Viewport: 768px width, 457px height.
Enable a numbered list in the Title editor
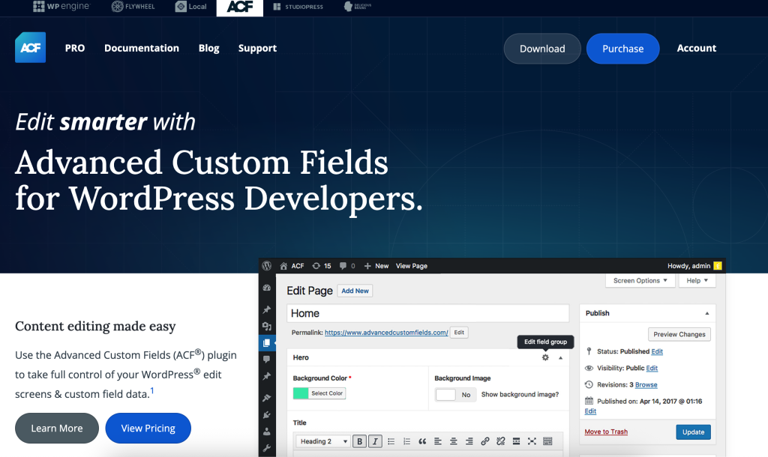point(406,441)
